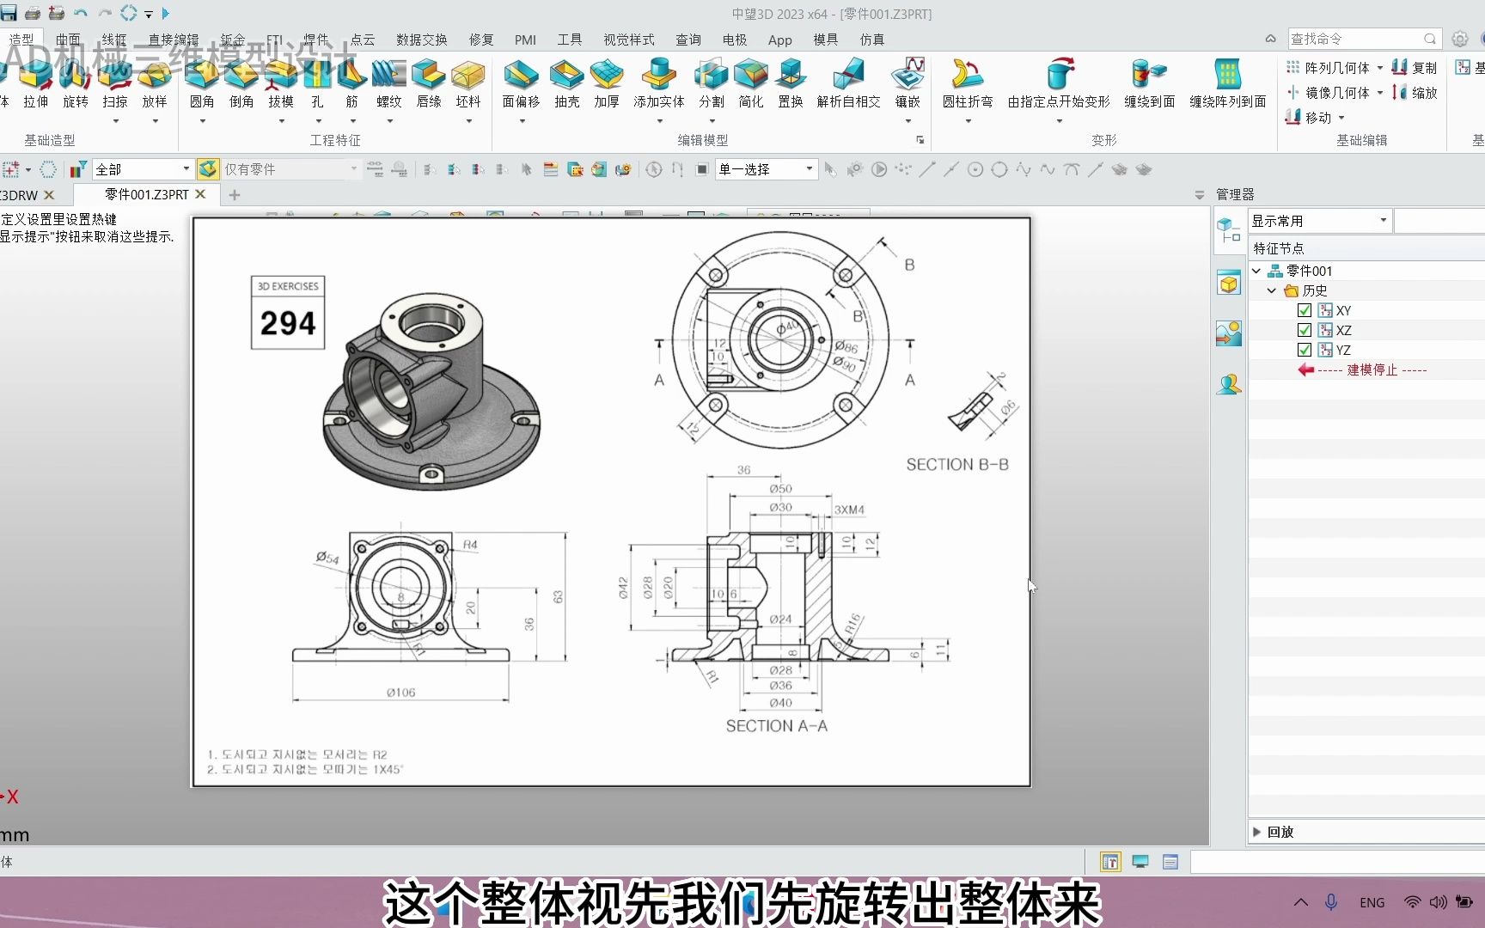Toggle the YZ plane checkbox
Viewport: 1485px width, 928px height.
tap(1304, 350)
